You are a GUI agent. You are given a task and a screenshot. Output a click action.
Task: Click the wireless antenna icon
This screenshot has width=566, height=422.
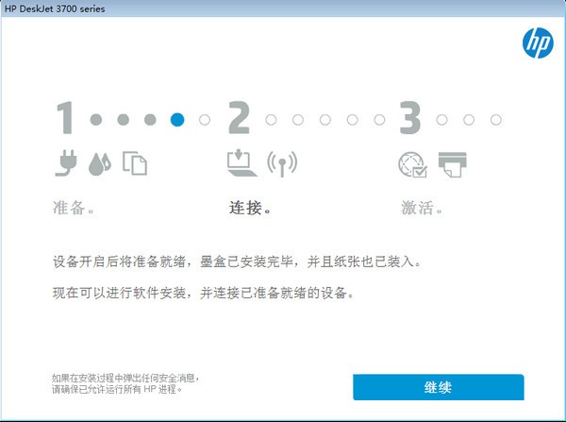coord(282,163)
